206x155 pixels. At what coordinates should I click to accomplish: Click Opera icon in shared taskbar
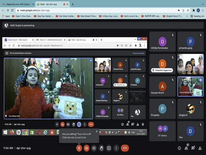pyautogui.click(x=39, y=132)
